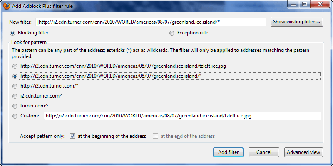Switch to Advanced view
The image size is (333, 166).
click(x=303, y=152)
